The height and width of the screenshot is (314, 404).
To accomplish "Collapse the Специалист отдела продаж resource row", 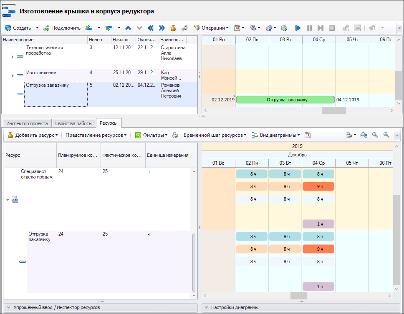I will 8,200.
